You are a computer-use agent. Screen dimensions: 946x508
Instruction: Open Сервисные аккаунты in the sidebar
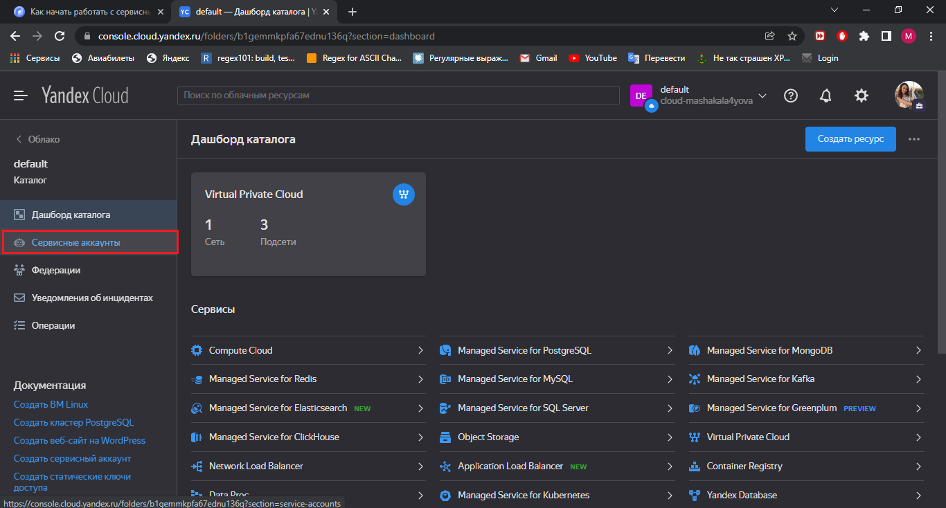[89, 242]
